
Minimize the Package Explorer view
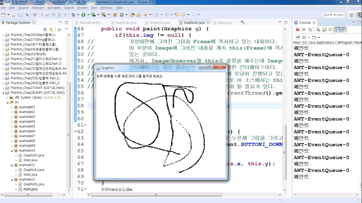point(60,22)
